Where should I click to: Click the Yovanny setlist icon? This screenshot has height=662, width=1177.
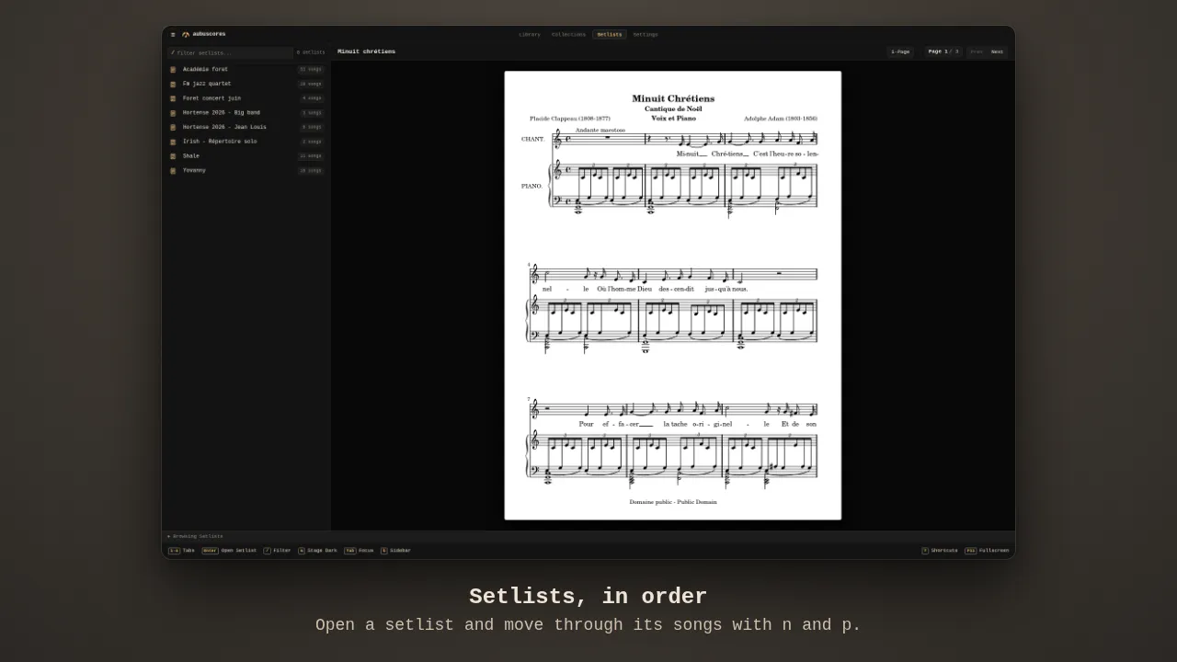click(173, 170)
